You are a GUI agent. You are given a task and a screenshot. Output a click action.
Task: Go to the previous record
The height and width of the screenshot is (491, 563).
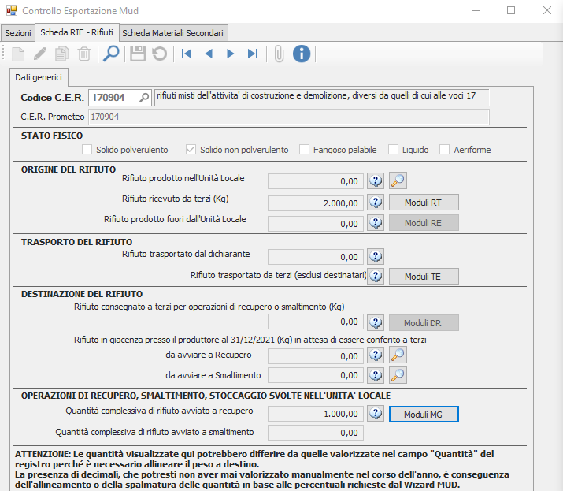pos(209,54)
